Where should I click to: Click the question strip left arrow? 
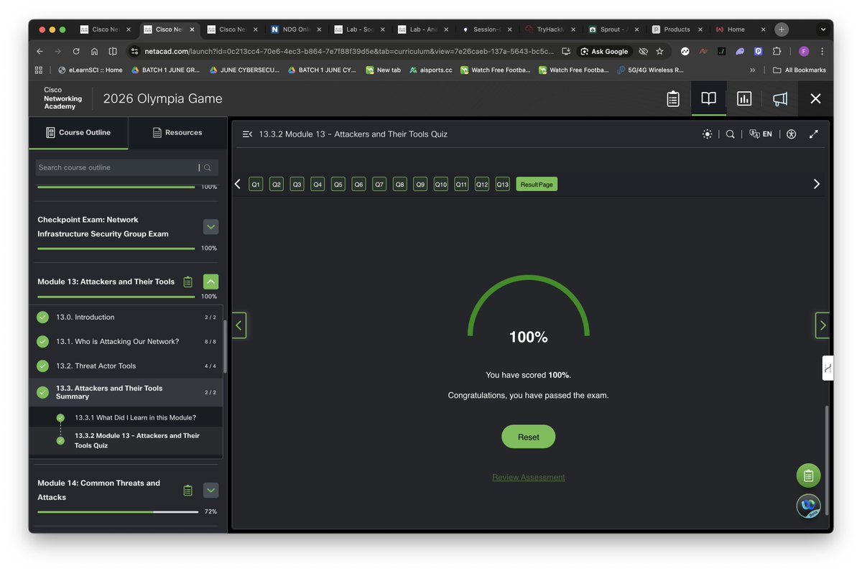238,184
